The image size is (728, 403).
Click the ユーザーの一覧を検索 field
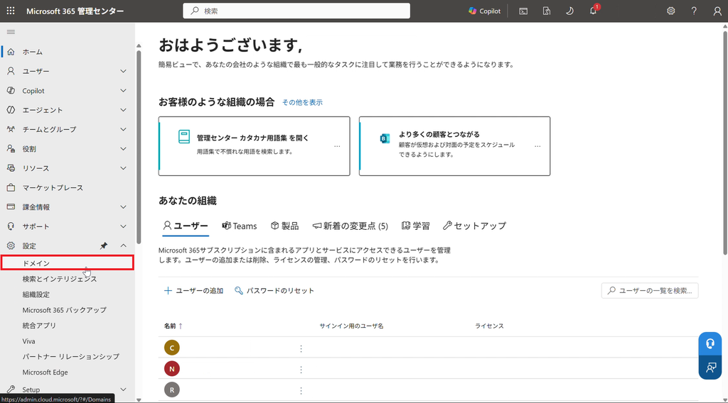[x=650, y=291]
